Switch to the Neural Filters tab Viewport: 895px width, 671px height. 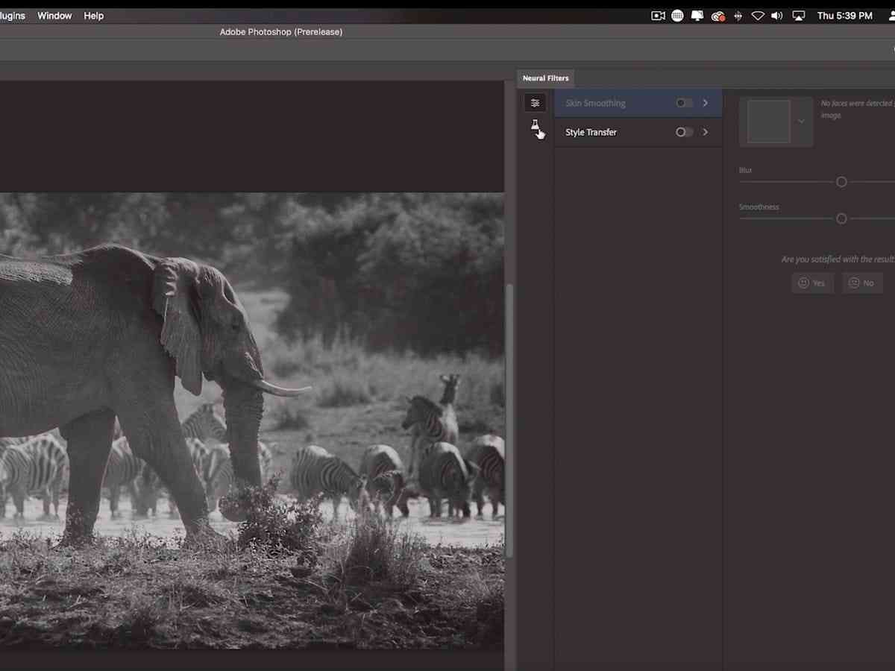[545, 78]
